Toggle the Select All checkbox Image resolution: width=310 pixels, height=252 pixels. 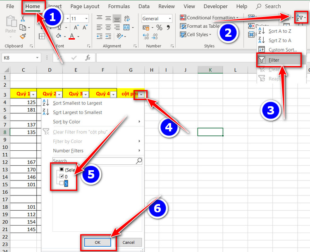coord(62,169)
